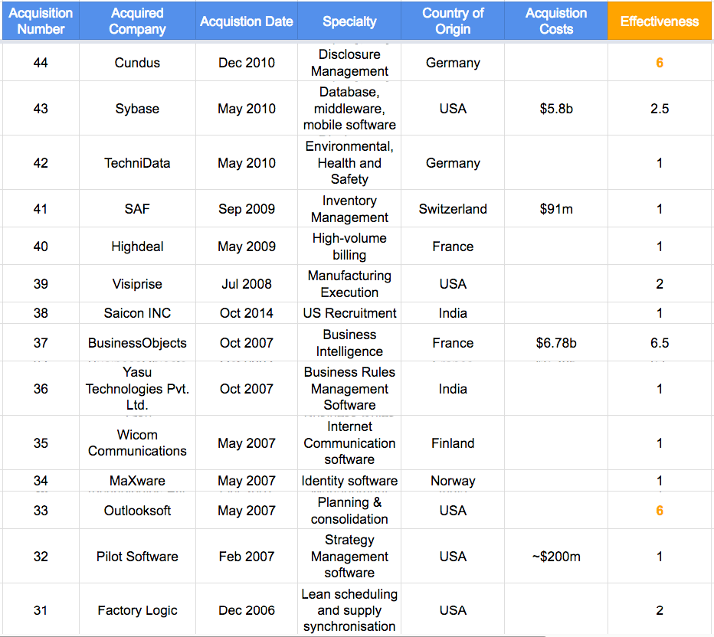The image size is (714, 637).
Task: Select the $5.8b acquisition cost cell
Action: (556, 108)
